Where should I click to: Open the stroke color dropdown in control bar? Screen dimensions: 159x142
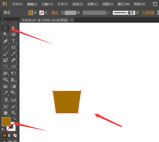tap(46, 13)
